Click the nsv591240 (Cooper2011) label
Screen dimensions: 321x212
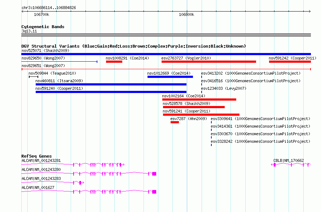59,88
